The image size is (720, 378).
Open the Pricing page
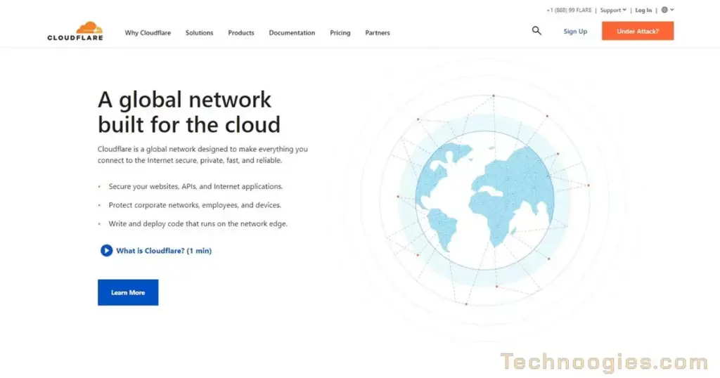tap(340, 32)
